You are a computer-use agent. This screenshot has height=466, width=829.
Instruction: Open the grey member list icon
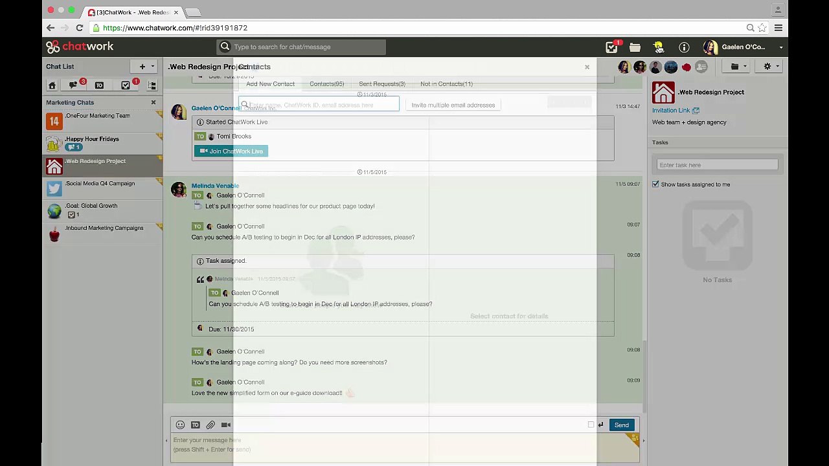pyautogui.click(x=701, y=67)
